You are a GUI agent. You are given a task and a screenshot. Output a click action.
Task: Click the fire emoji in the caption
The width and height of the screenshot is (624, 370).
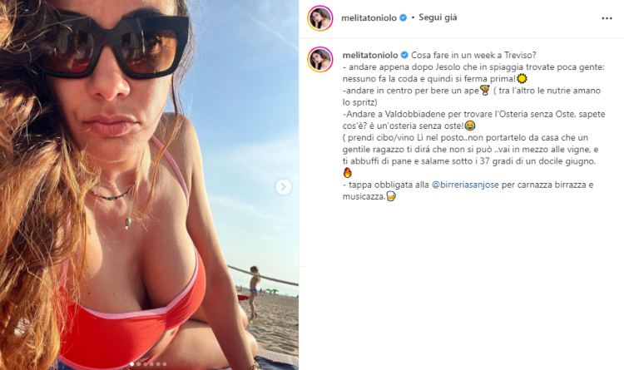(x=347, y=173)
